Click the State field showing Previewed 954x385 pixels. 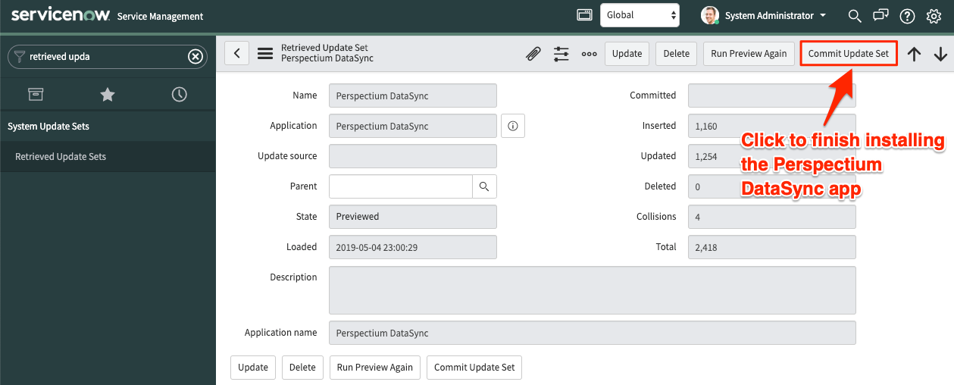click(x=413, y=217)
